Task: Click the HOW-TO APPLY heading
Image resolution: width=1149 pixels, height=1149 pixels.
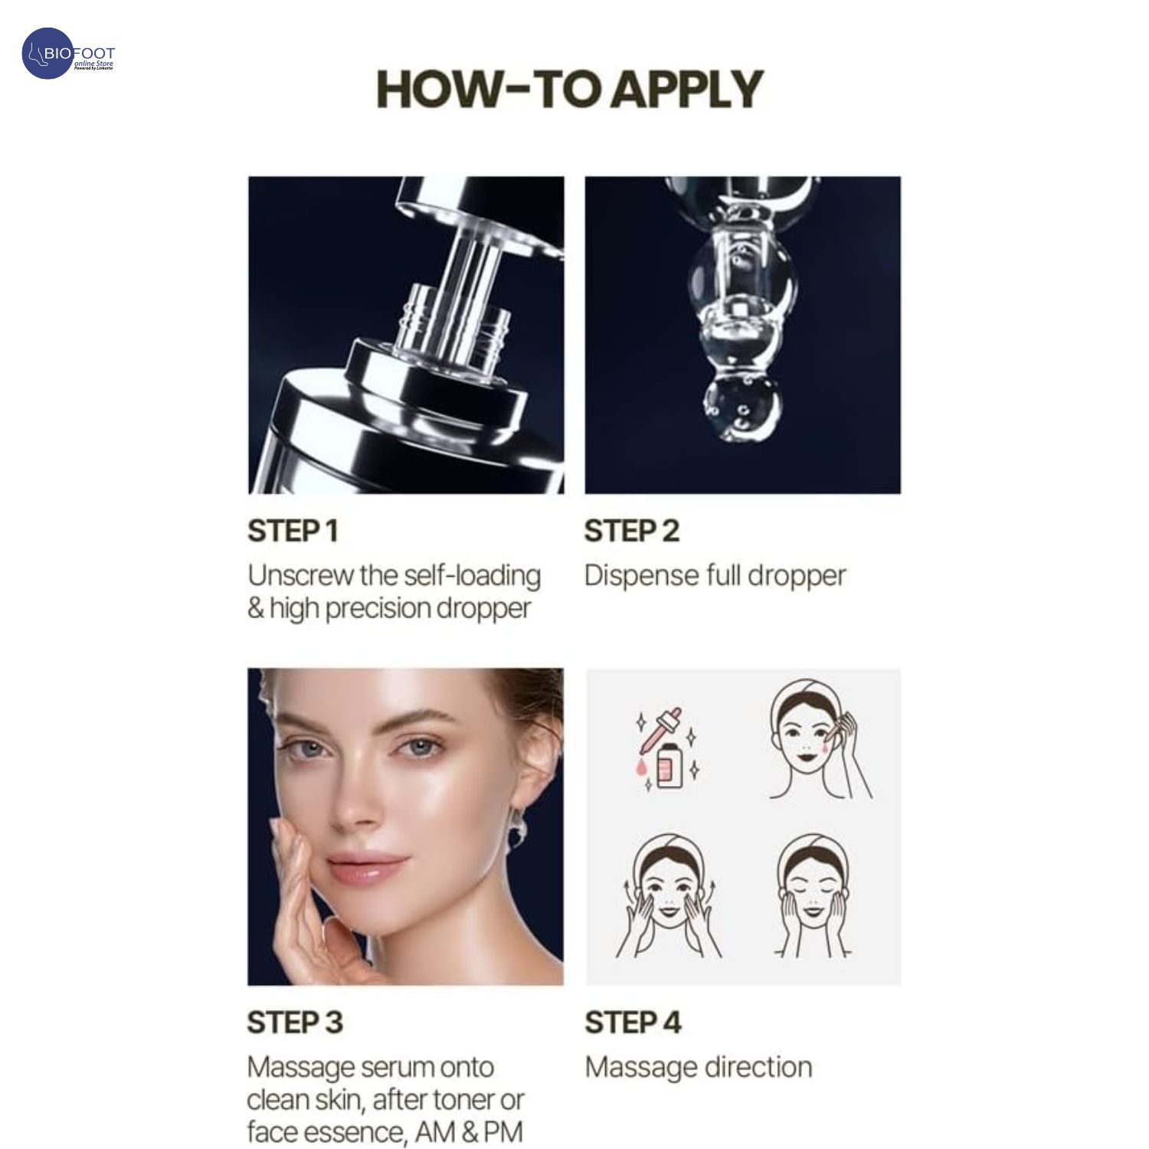Action: (x=570, y=89)
